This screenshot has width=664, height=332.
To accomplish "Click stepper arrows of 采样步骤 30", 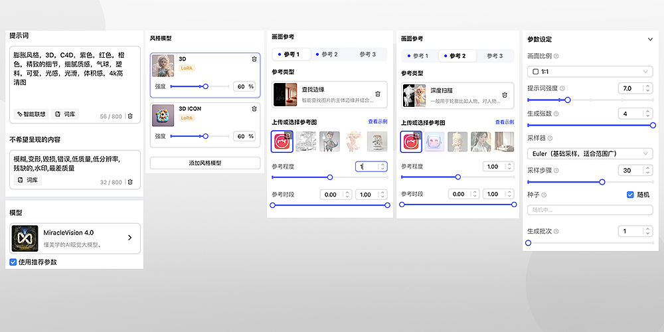I will (647, 170).
